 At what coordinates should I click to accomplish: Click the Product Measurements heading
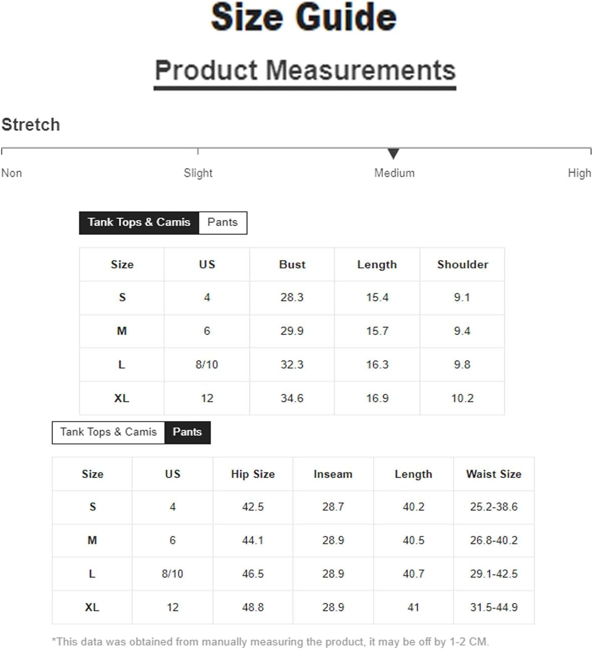(305, 70)
